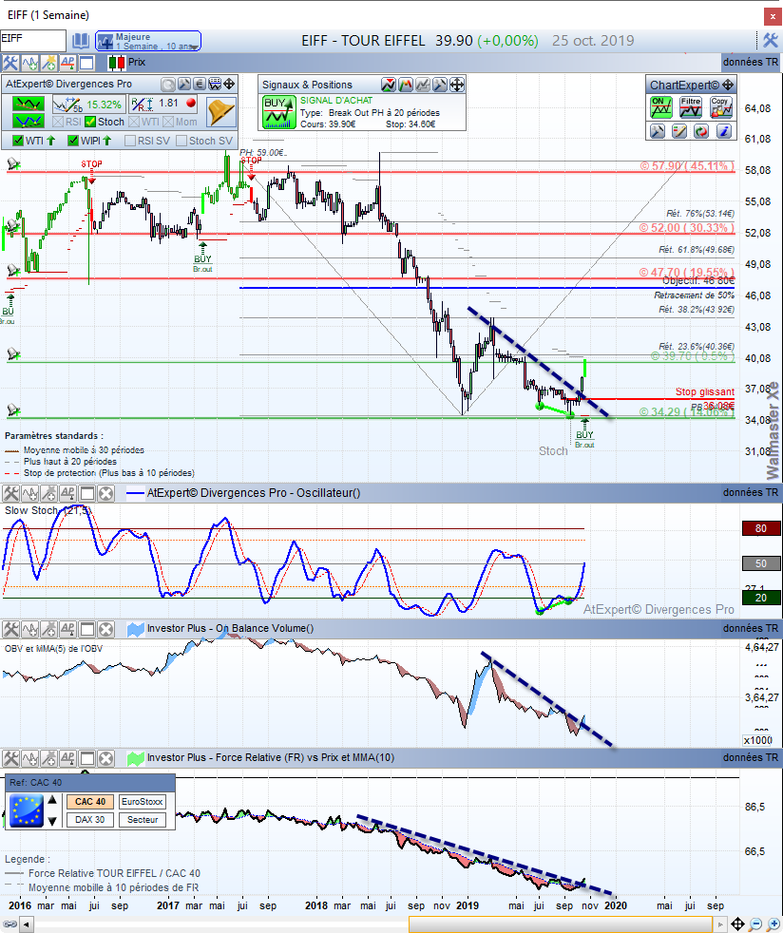Click the 15.32% amplitude indicator
The image size is (783, 933).
(x=89, y=105)
